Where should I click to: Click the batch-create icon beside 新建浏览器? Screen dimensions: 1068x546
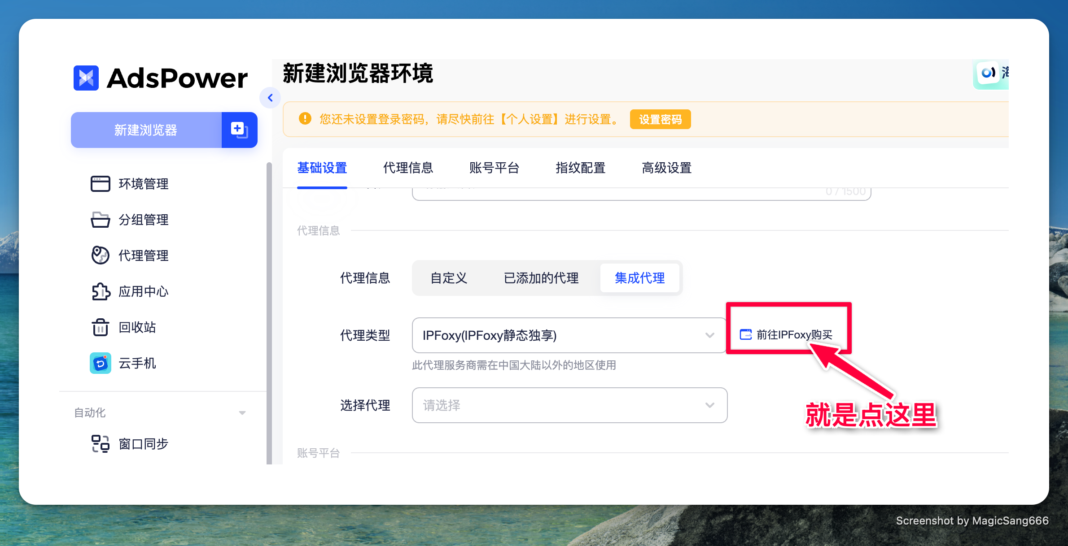(x=238, y=130)
